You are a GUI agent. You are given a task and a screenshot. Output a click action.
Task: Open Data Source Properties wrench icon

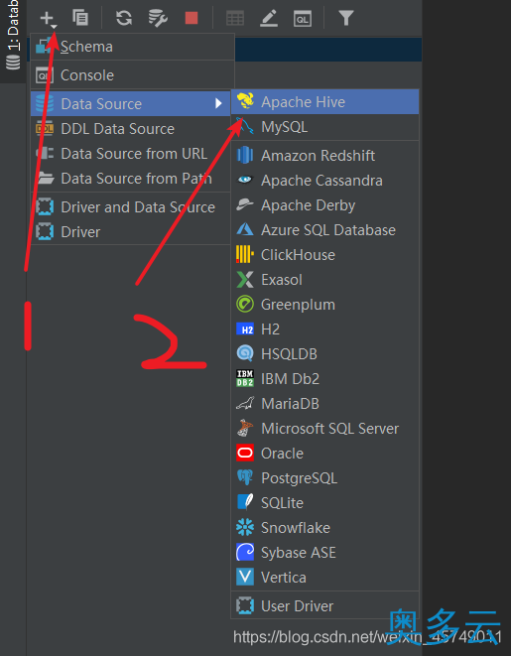[158, 18]
